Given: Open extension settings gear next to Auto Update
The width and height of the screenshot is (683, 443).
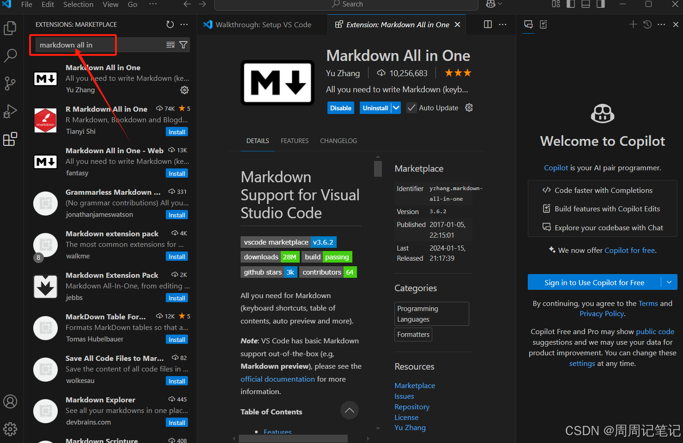Looking at the screenshot, I should click(x=469, y=108).
